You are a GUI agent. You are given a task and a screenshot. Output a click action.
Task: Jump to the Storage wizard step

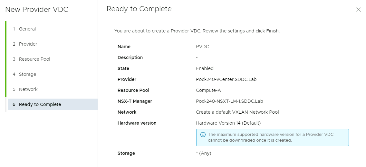[x=27, y=74]
